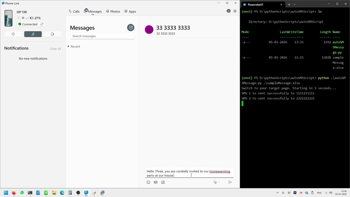Toggle Do Not Disturb on phone

pyautogui.click(x=13, y=34)
